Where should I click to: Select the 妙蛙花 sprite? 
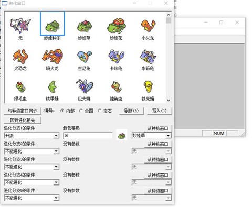coord(116,26)
